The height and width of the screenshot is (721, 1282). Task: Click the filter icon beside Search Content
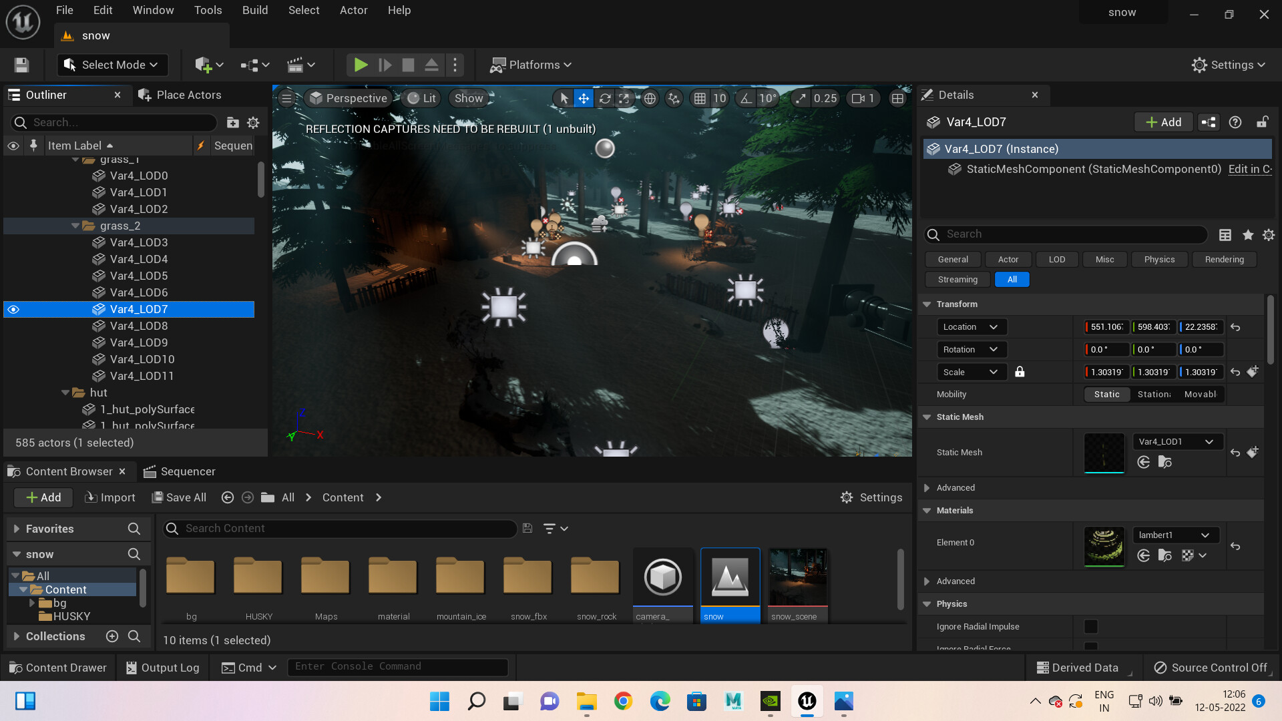pos(552,528)
